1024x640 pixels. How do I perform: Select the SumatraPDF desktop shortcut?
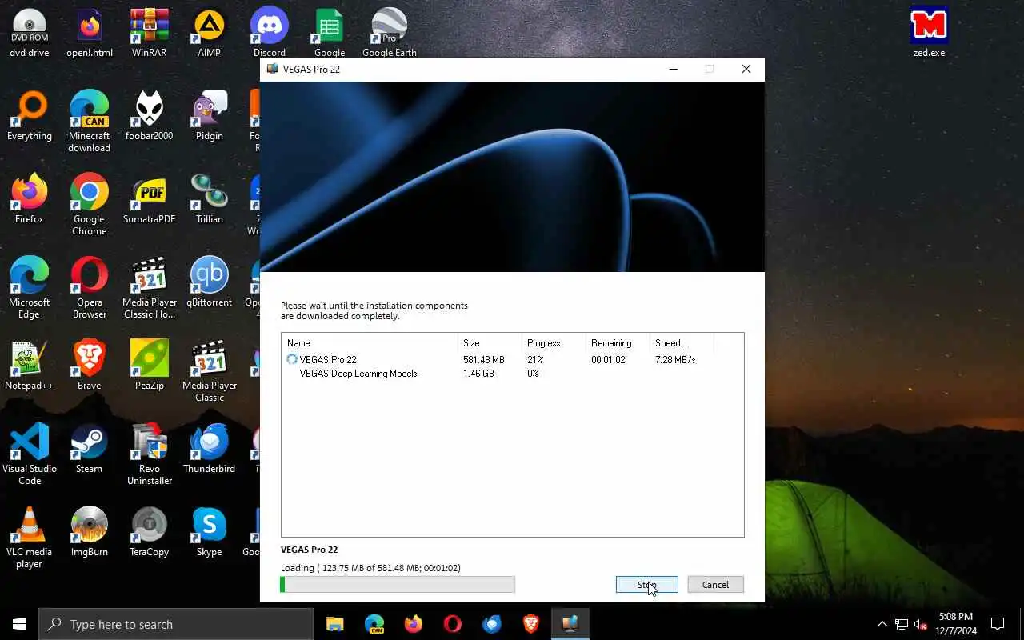(x=150, y=200)
